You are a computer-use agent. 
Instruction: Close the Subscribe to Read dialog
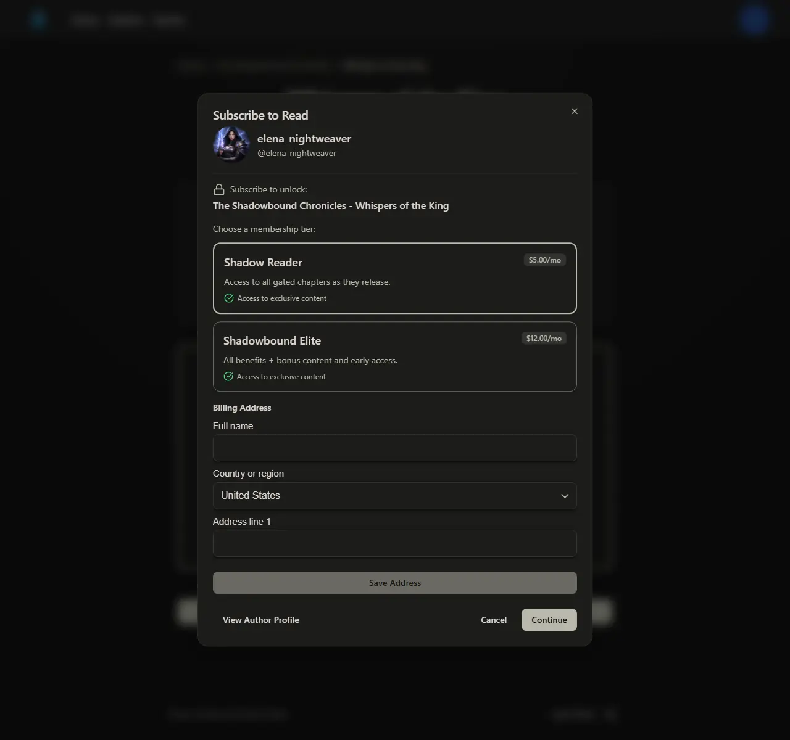click(574, 111)
